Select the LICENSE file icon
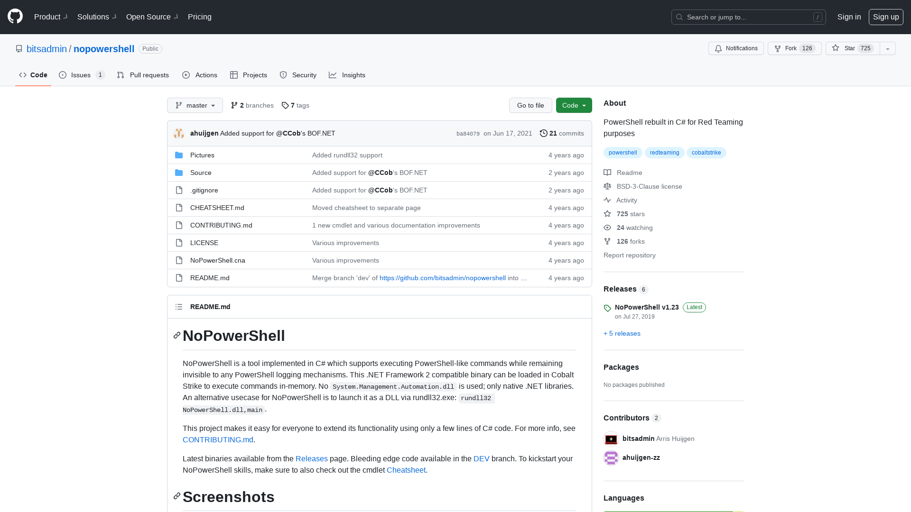The width and height of the screenshot is (911, 512). pyautogui.click(x=179, y=243)
